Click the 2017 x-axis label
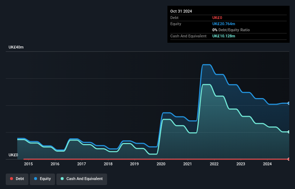 pyautogui.click(x=82, y=164)
